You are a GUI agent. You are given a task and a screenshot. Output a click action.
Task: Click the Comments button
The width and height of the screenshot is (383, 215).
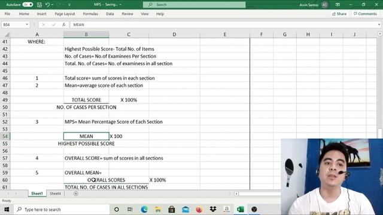click(x=365, y=14)
